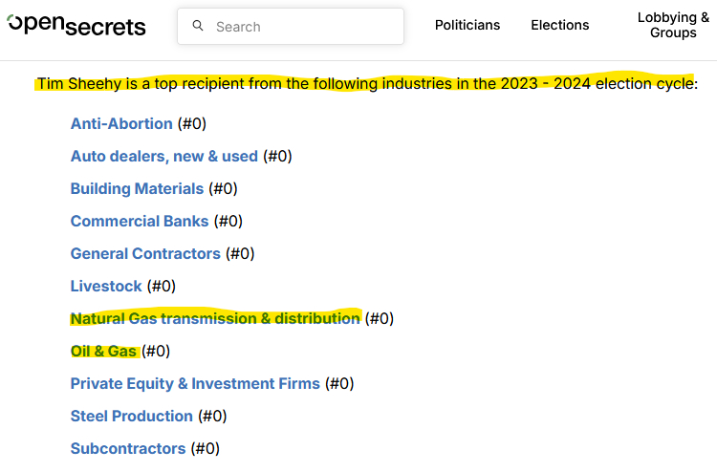717x472 pixels.
Task: Click the (#0) rank beside Oil & Gas
Action: pyautogui.click(x=156, y=351)
